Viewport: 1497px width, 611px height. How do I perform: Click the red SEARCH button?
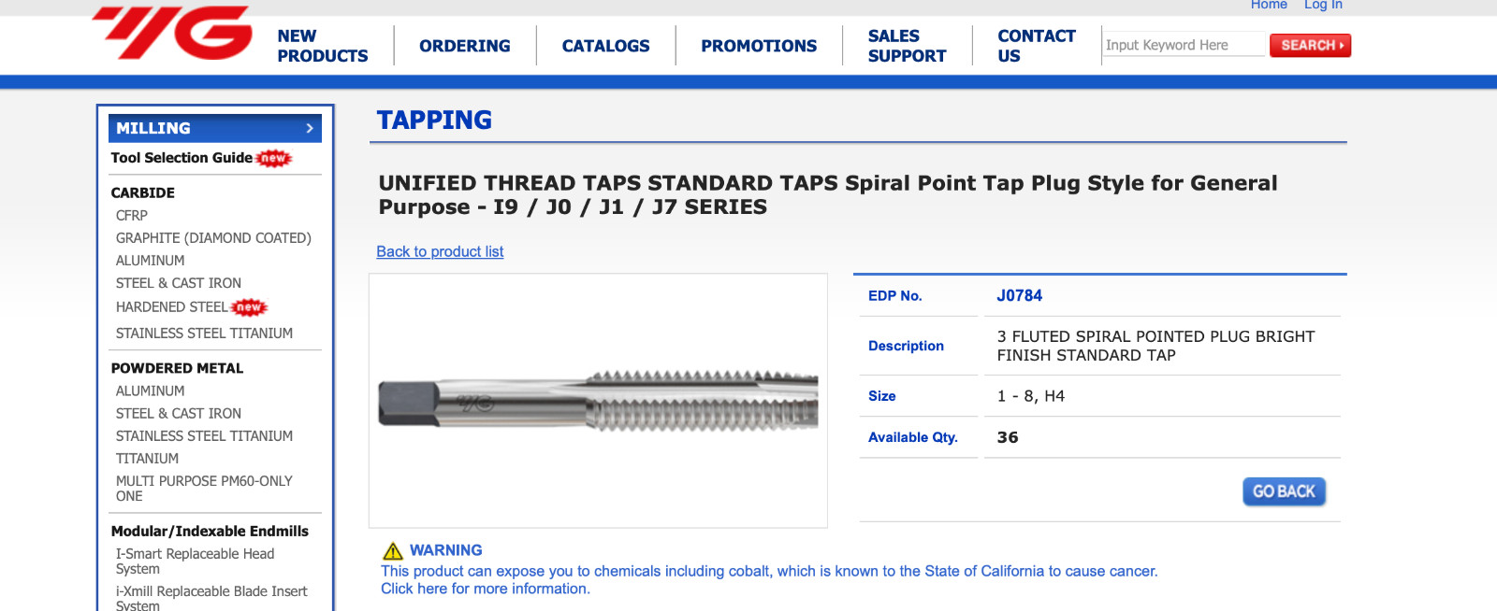pyautogui.click(x=1310, y=45)
